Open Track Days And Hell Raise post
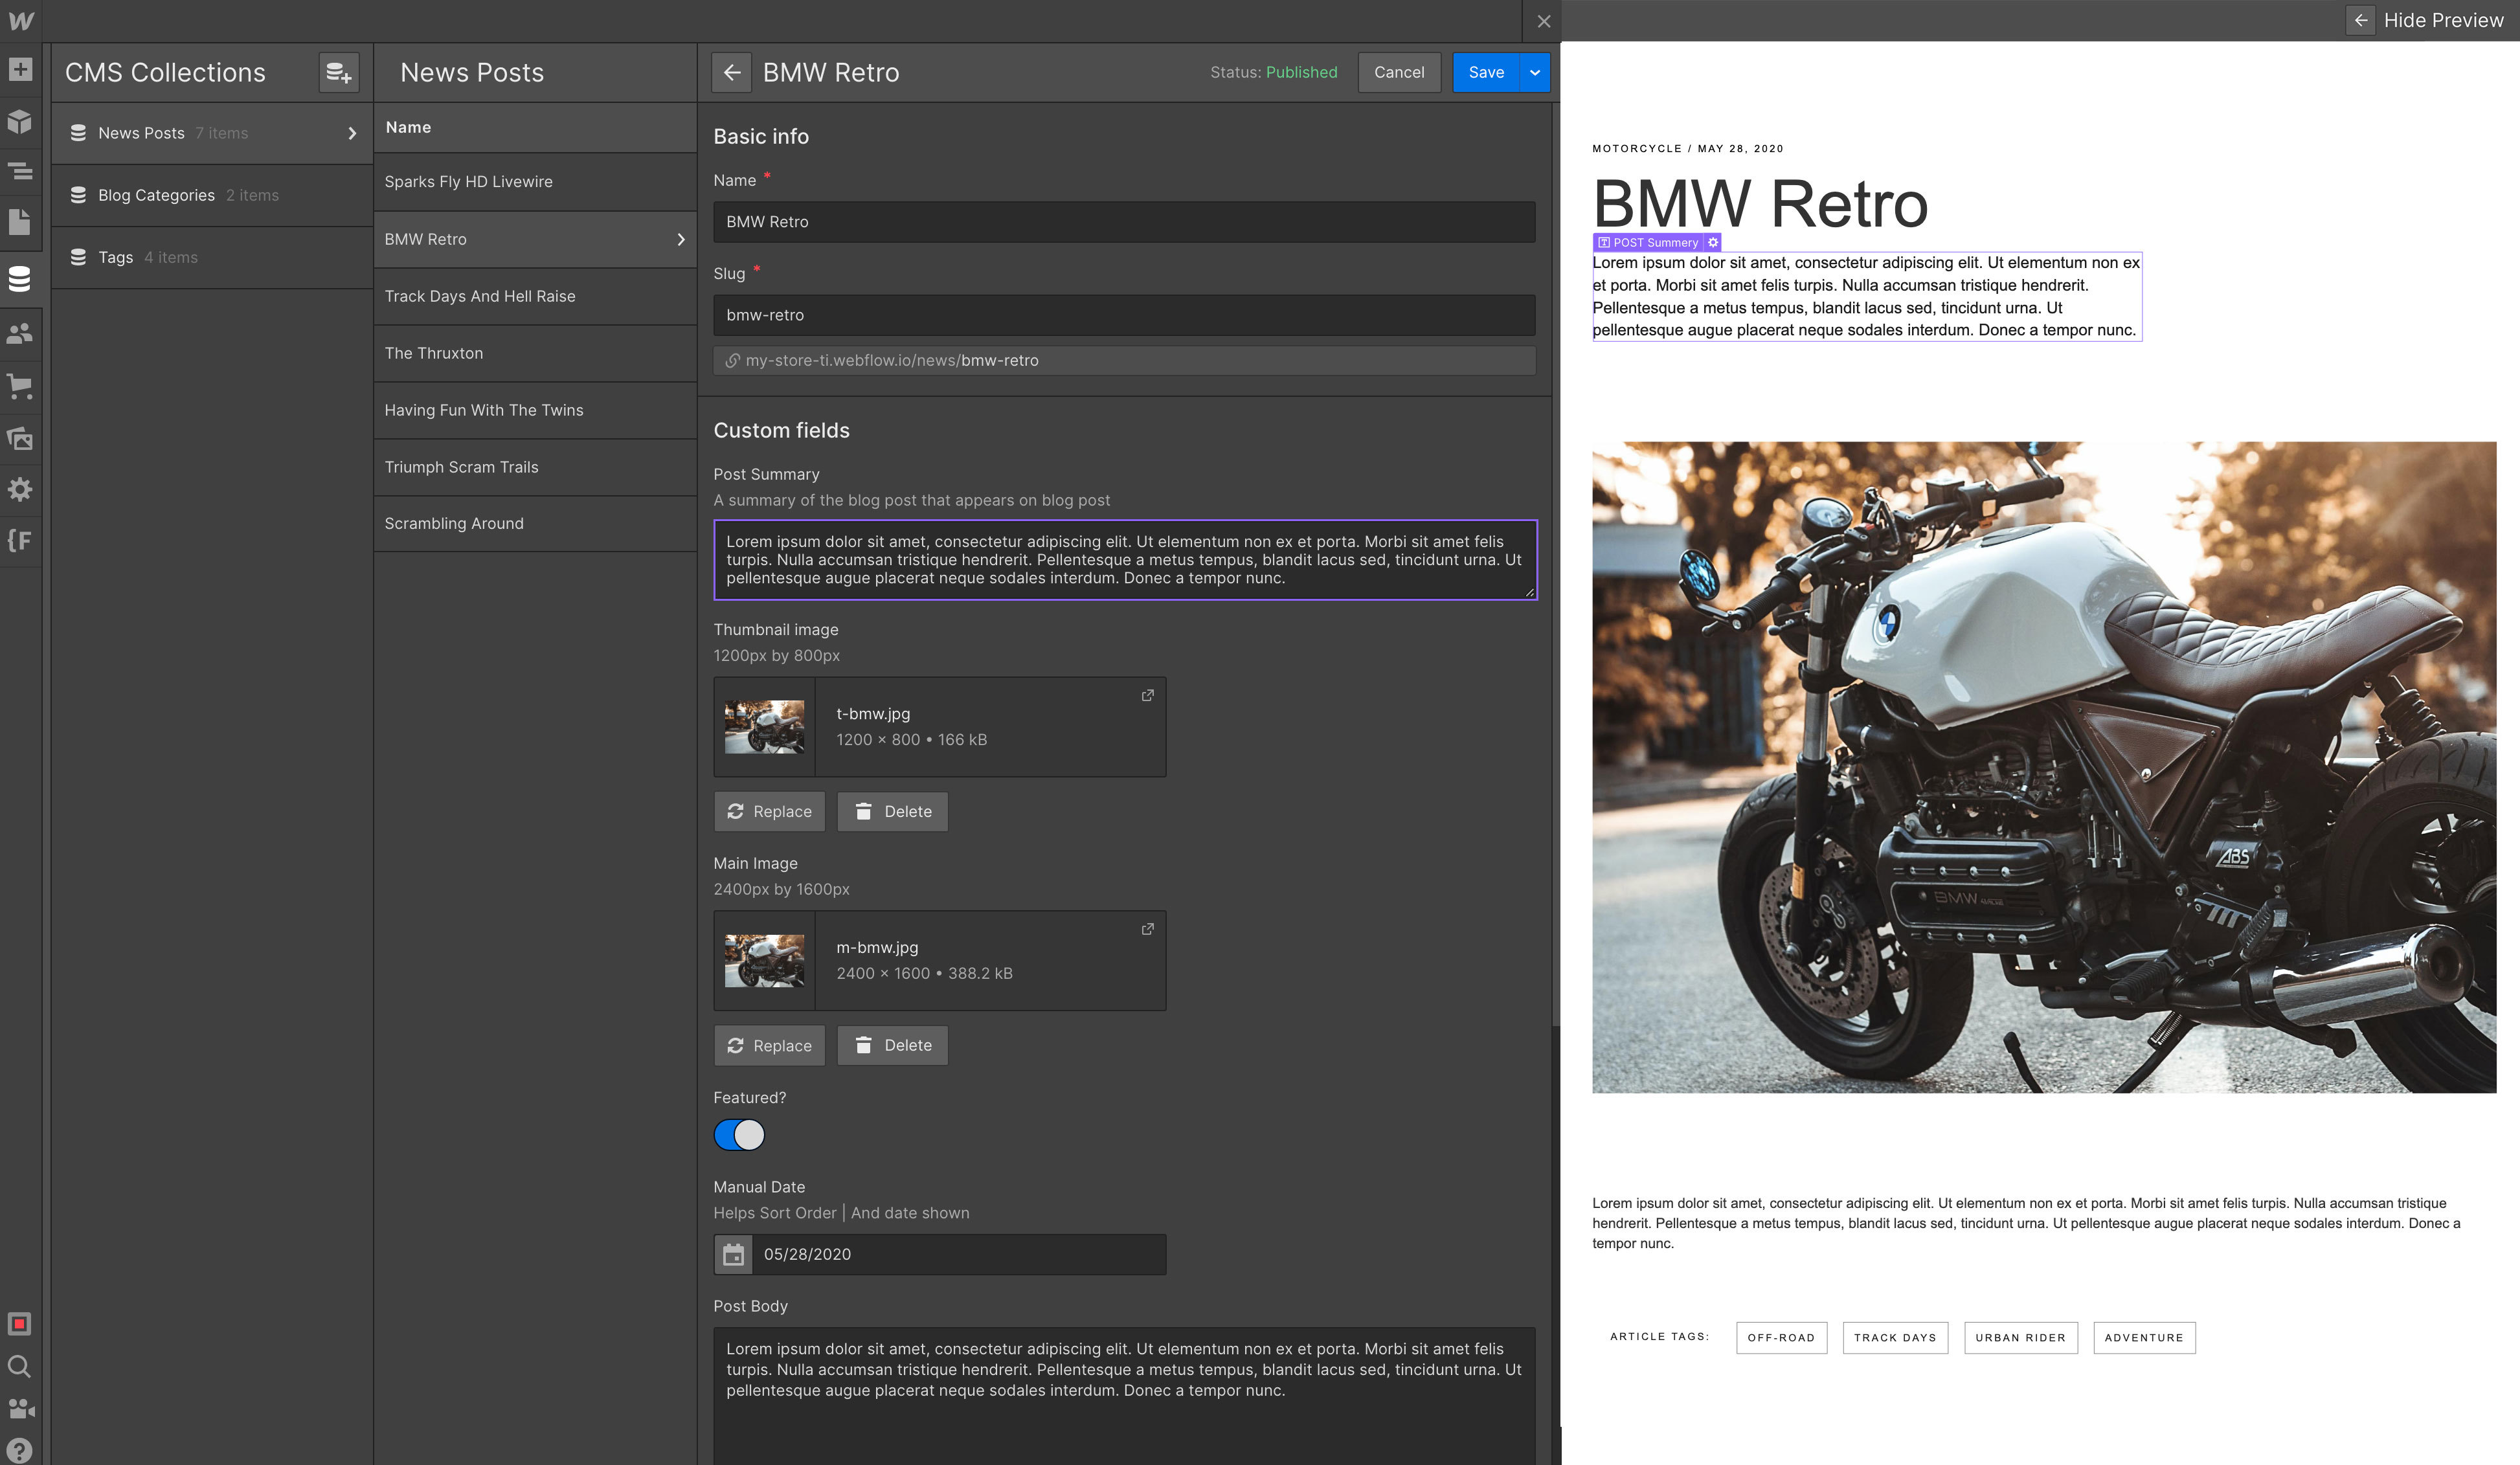 coord(535,297)
